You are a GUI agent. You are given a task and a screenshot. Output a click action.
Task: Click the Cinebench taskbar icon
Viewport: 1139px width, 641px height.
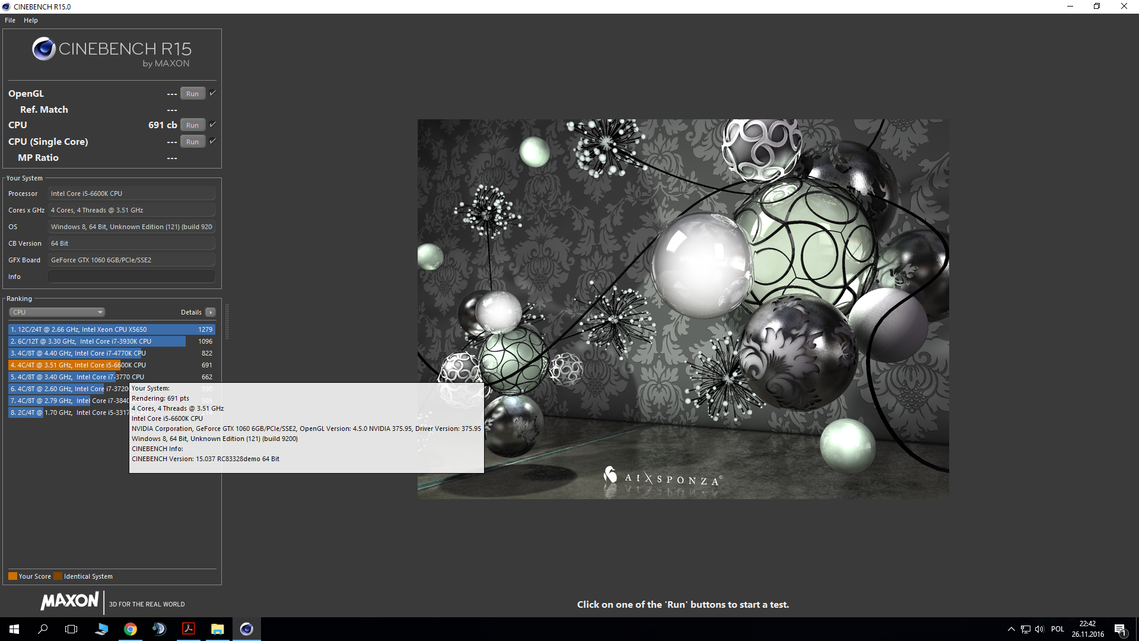tap(247, 629)
